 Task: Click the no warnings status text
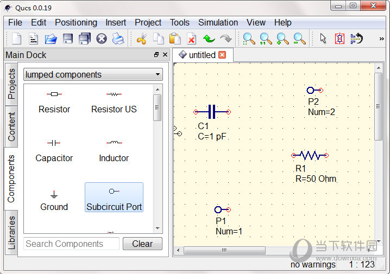click(x=313, y=265)
